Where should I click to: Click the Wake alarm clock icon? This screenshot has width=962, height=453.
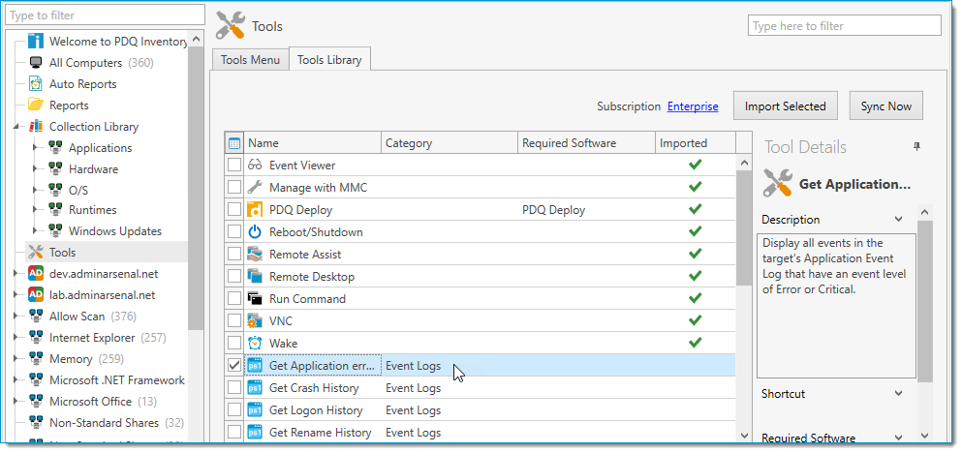pos(255,344)
